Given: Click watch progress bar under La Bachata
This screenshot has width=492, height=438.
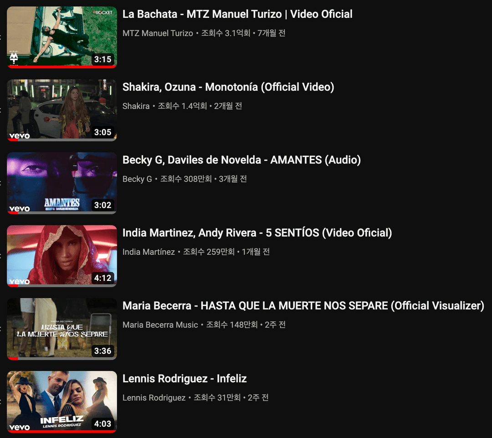Looking at the screenshot, I should (62, 67).
